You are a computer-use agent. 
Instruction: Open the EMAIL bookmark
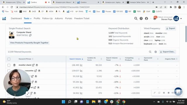pyautogui.click(x=79, y=11)
